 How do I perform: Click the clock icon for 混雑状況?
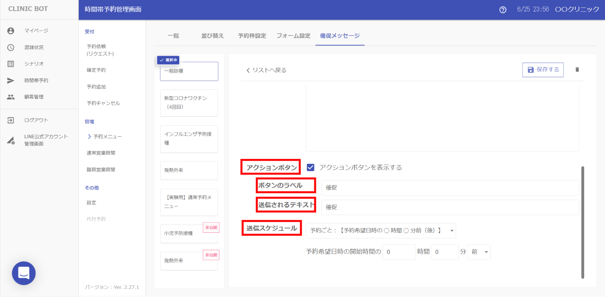[x=11, y=47]
